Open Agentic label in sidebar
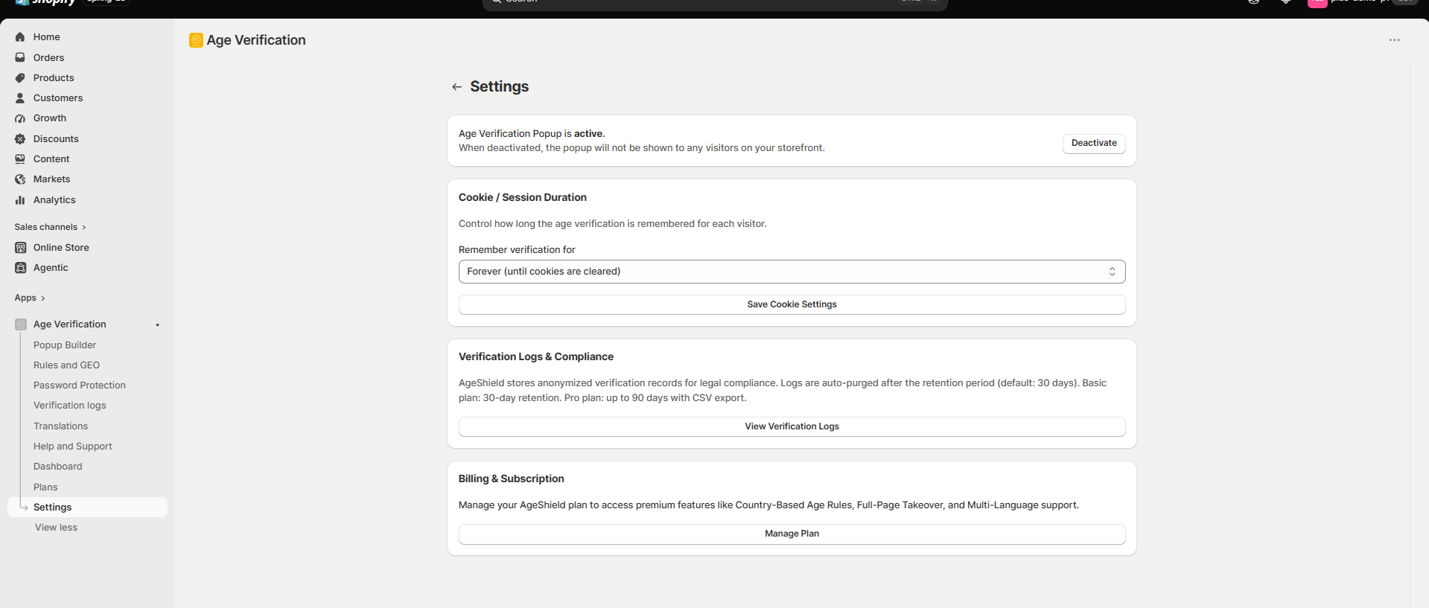 51,268
